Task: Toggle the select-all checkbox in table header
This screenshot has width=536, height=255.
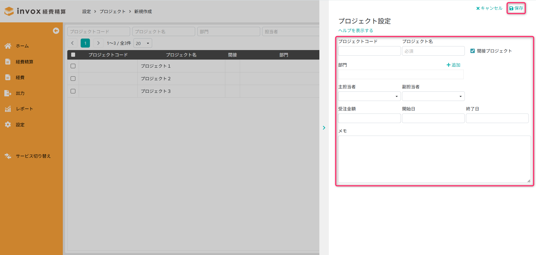Action: click(x=73, y=55)
